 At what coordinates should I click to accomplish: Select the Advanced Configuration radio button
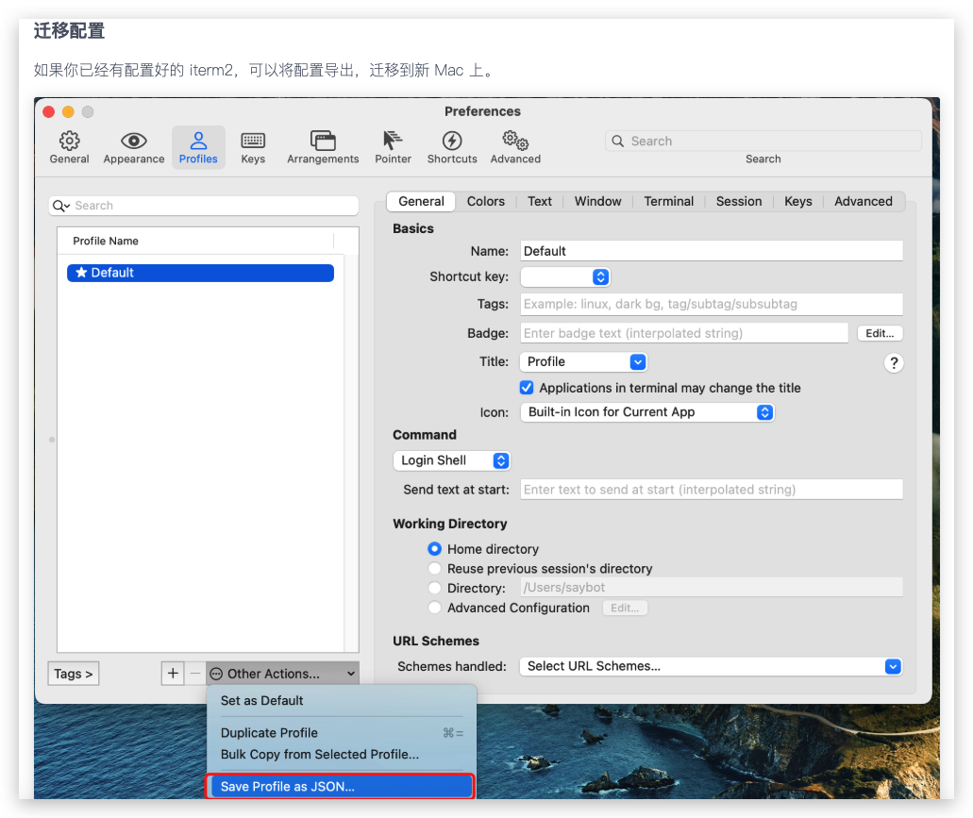click(x=434, y=608)
